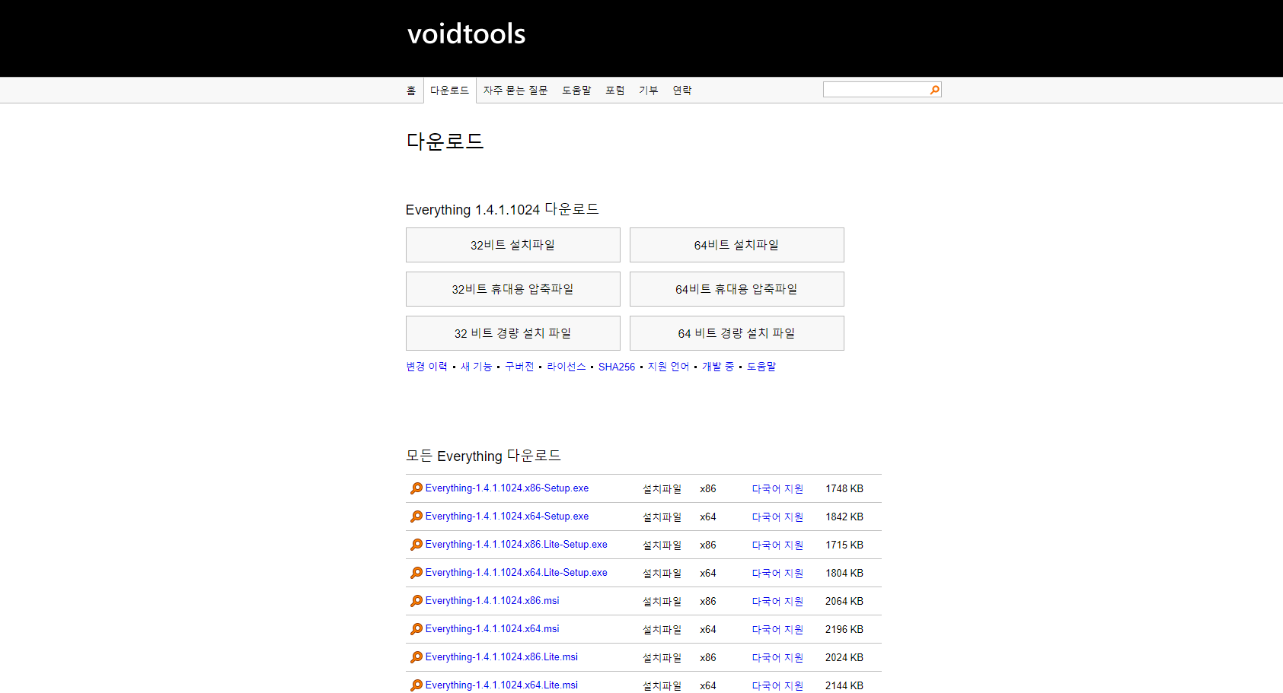Click the icon beside Everything-1.4.1.1024.x64.msi
Image resolution: width=1283 pixels, height=693 pixels.
point(416,629)
